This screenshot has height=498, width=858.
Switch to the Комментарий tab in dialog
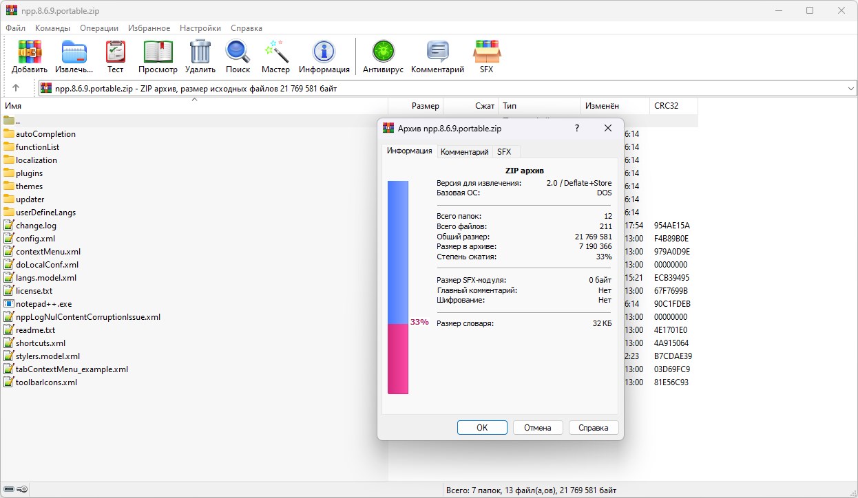click(464, 152)
